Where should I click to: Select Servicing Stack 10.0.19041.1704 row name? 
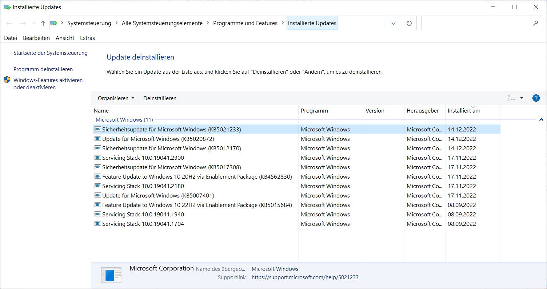pyautogui.click(x=143, y=224)
